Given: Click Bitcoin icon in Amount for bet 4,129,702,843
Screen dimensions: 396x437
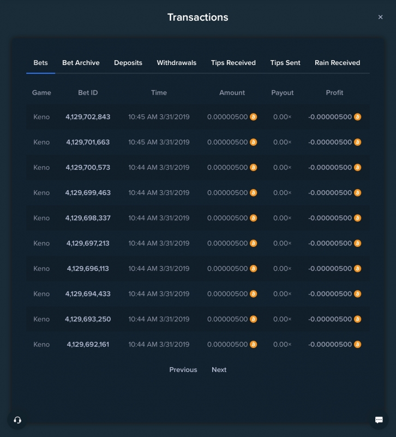Looking at the screenshot, I should 253,117.
